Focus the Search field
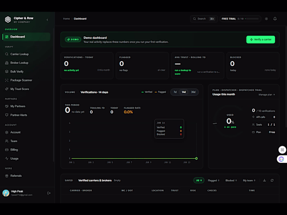Viewport: 287px width, 215px height. pyautogui.click(x=204, y=19)
